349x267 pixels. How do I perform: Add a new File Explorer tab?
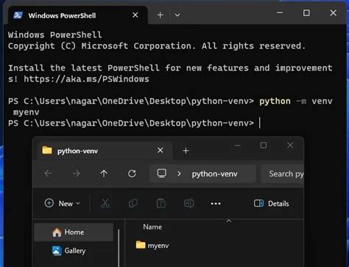[x=186, y=151]
